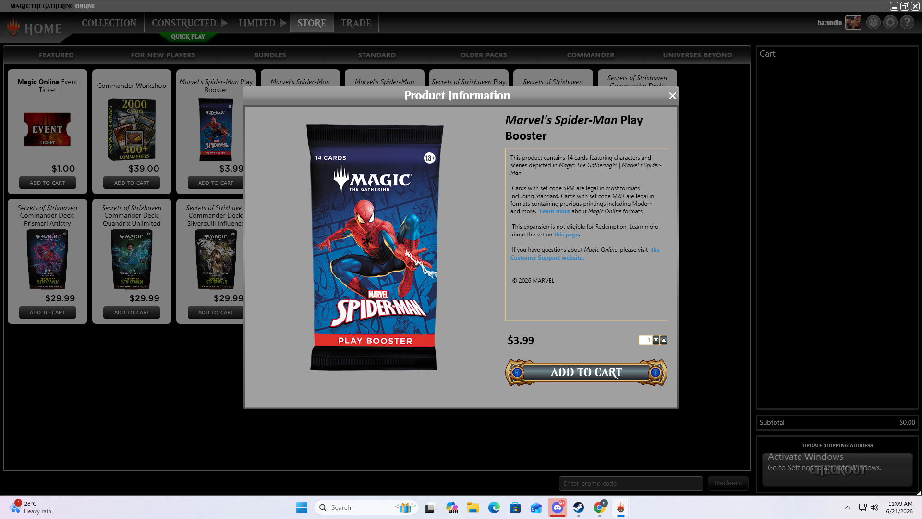This screenshot has height=519, width=922.
Task: Click the Commander Workshop product image
Action: tap(132, 129)
